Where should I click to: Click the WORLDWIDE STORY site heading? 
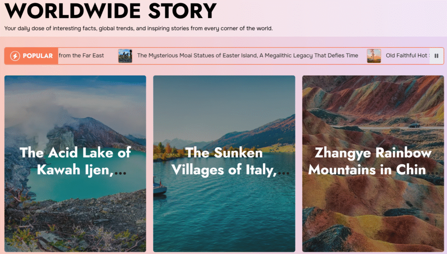click(x=110, y=10)
